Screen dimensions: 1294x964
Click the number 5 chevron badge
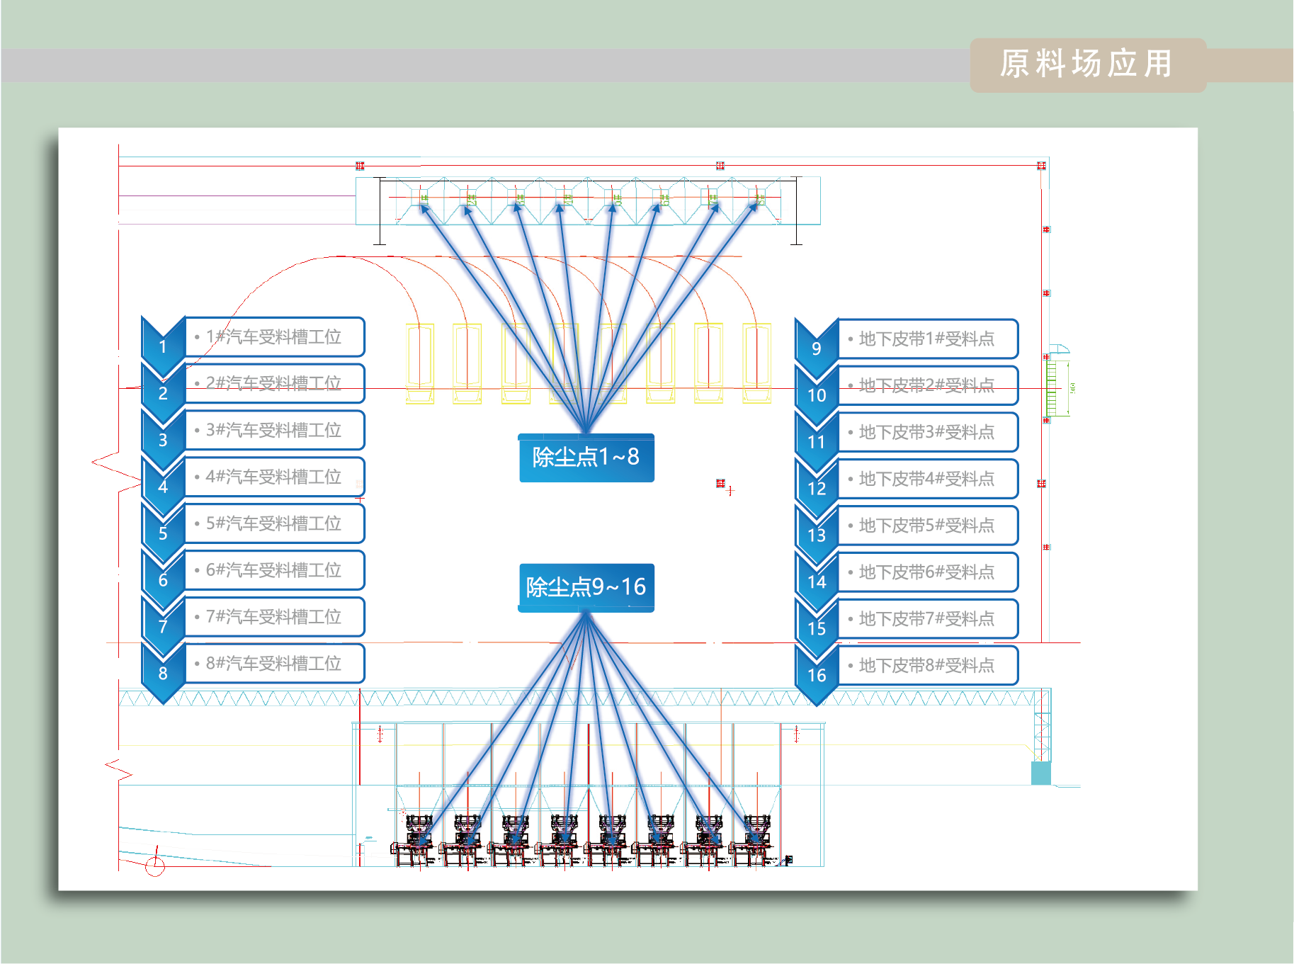pos(163,533)
